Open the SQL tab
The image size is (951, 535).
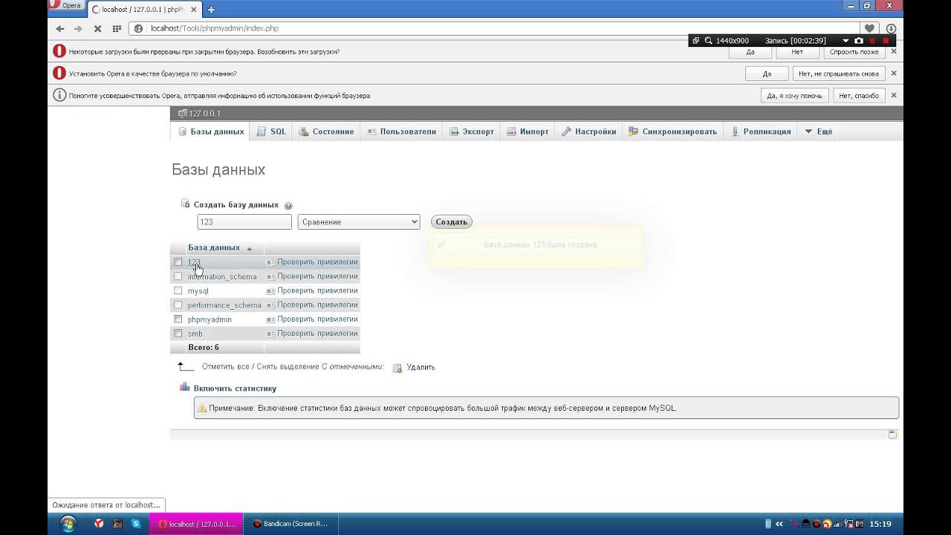point(271,132)
